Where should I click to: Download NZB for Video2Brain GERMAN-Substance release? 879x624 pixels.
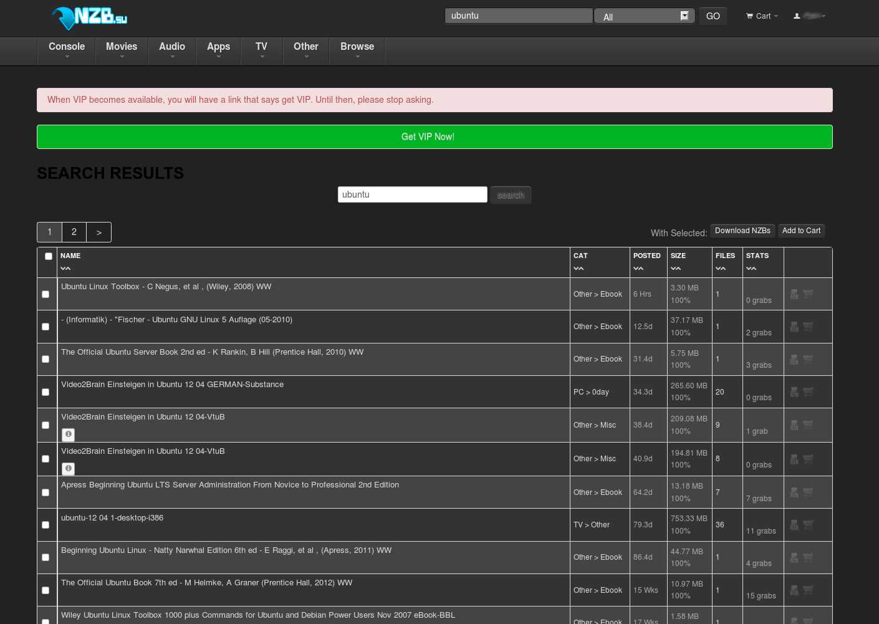(794, 392)
